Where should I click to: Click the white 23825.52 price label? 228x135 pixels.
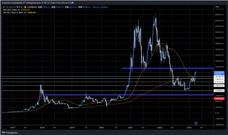(219, 79)
